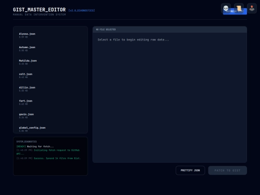
Task: Click the 'Success. Synced 14 files' log line
Action: (x=49, y=158)
